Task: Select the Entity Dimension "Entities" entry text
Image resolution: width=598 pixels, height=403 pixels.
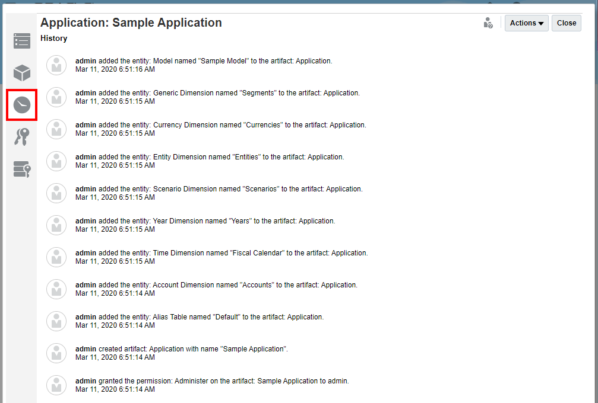Action: coord(210,157)
